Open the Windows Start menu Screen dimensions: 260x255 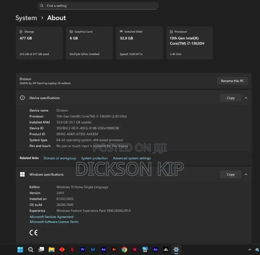click(x=20, y=250)
